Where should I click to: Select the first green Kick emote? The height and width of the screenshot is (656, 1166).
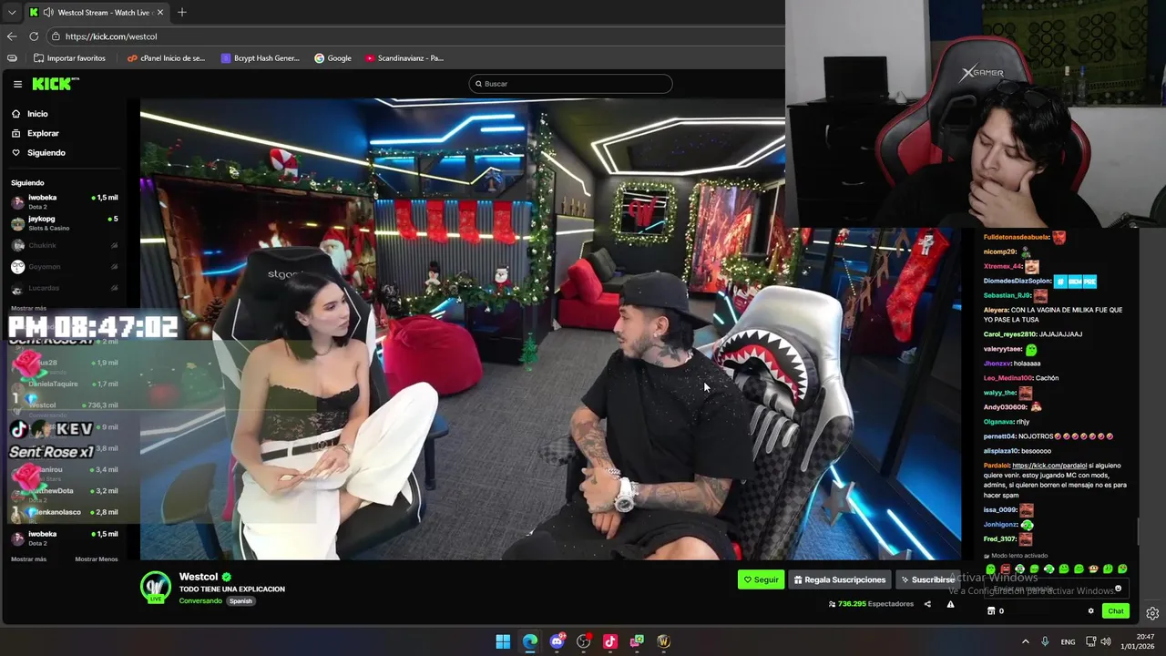(x=991, y=569)
